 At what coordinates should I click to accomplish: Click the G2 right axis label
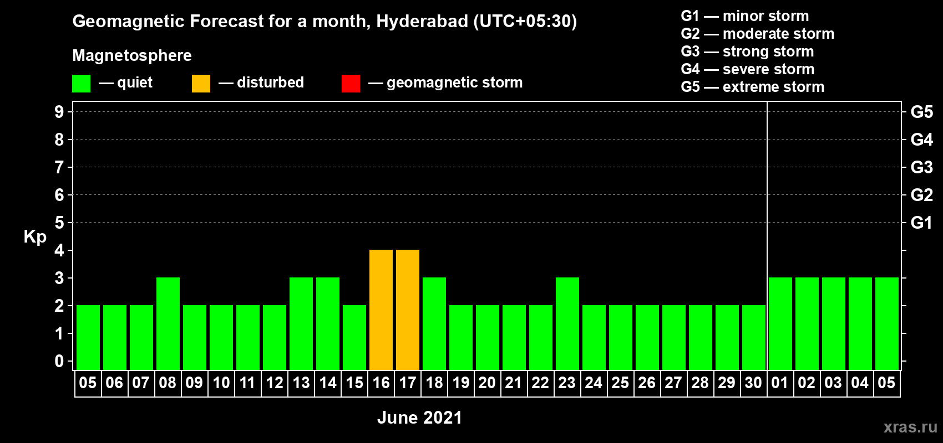[922, 195]
